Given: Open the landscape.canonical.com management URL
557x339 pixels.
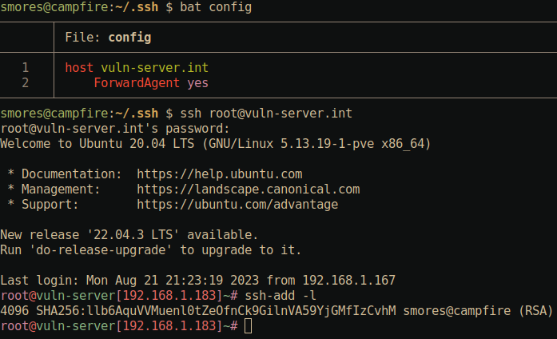Looking at the screenshot, I should 248,189.
